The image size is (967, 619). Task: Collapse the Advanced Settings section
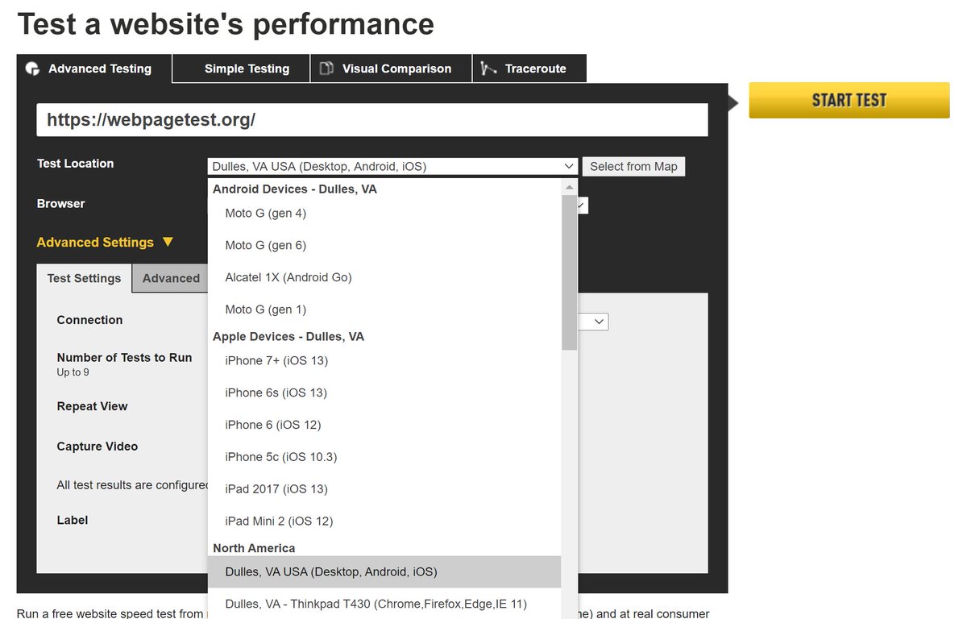(105, 242)
